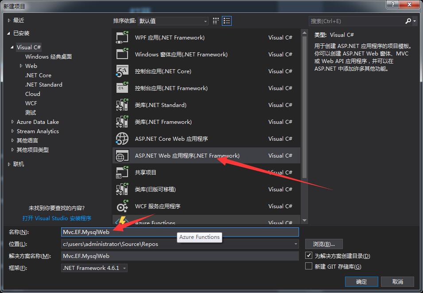Click the search magnifier icon

point(408,21)
